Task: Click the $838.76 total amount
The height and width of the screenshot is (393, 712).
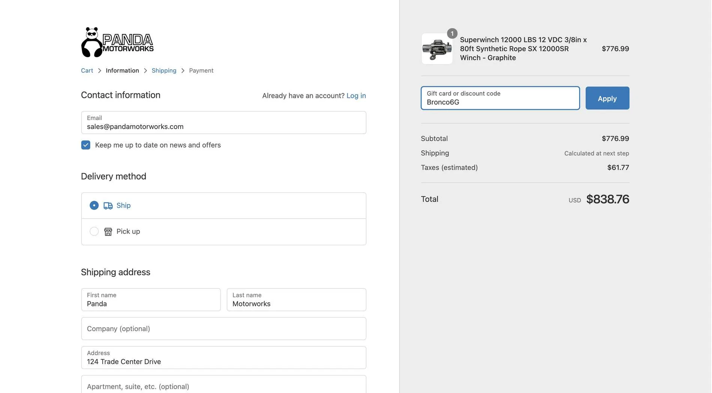Action: [608, 199]
